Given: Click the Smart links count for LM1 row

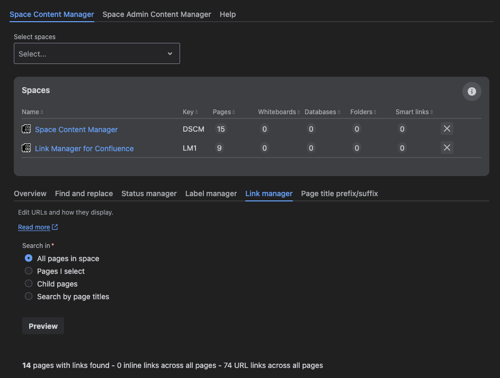Looking at the screenshot, I should point(402,148).
